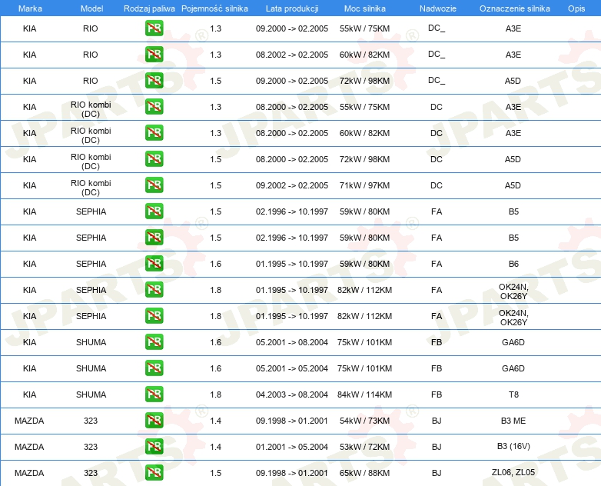The image size is (601, 486).
Task: Click the Rodzaj paliwa column header
Action: click(149, 8)
